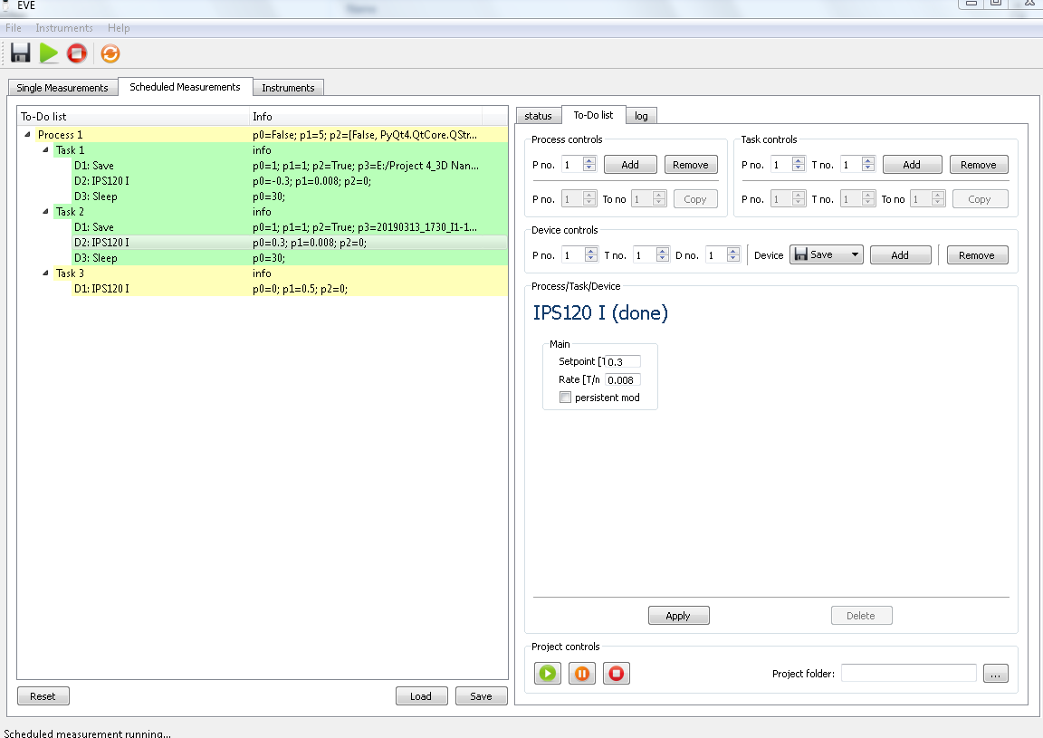Open the Device dropdown showing Save

826,255
